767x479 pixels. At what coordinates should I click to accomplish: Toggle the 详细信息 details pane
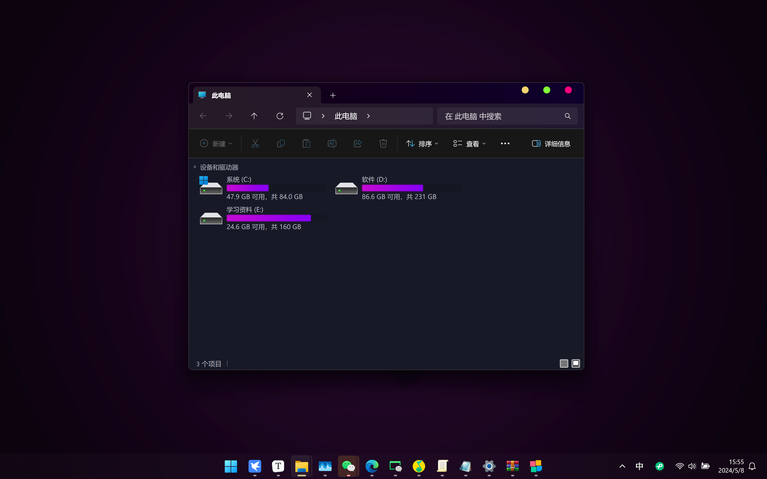pos(551,143)
